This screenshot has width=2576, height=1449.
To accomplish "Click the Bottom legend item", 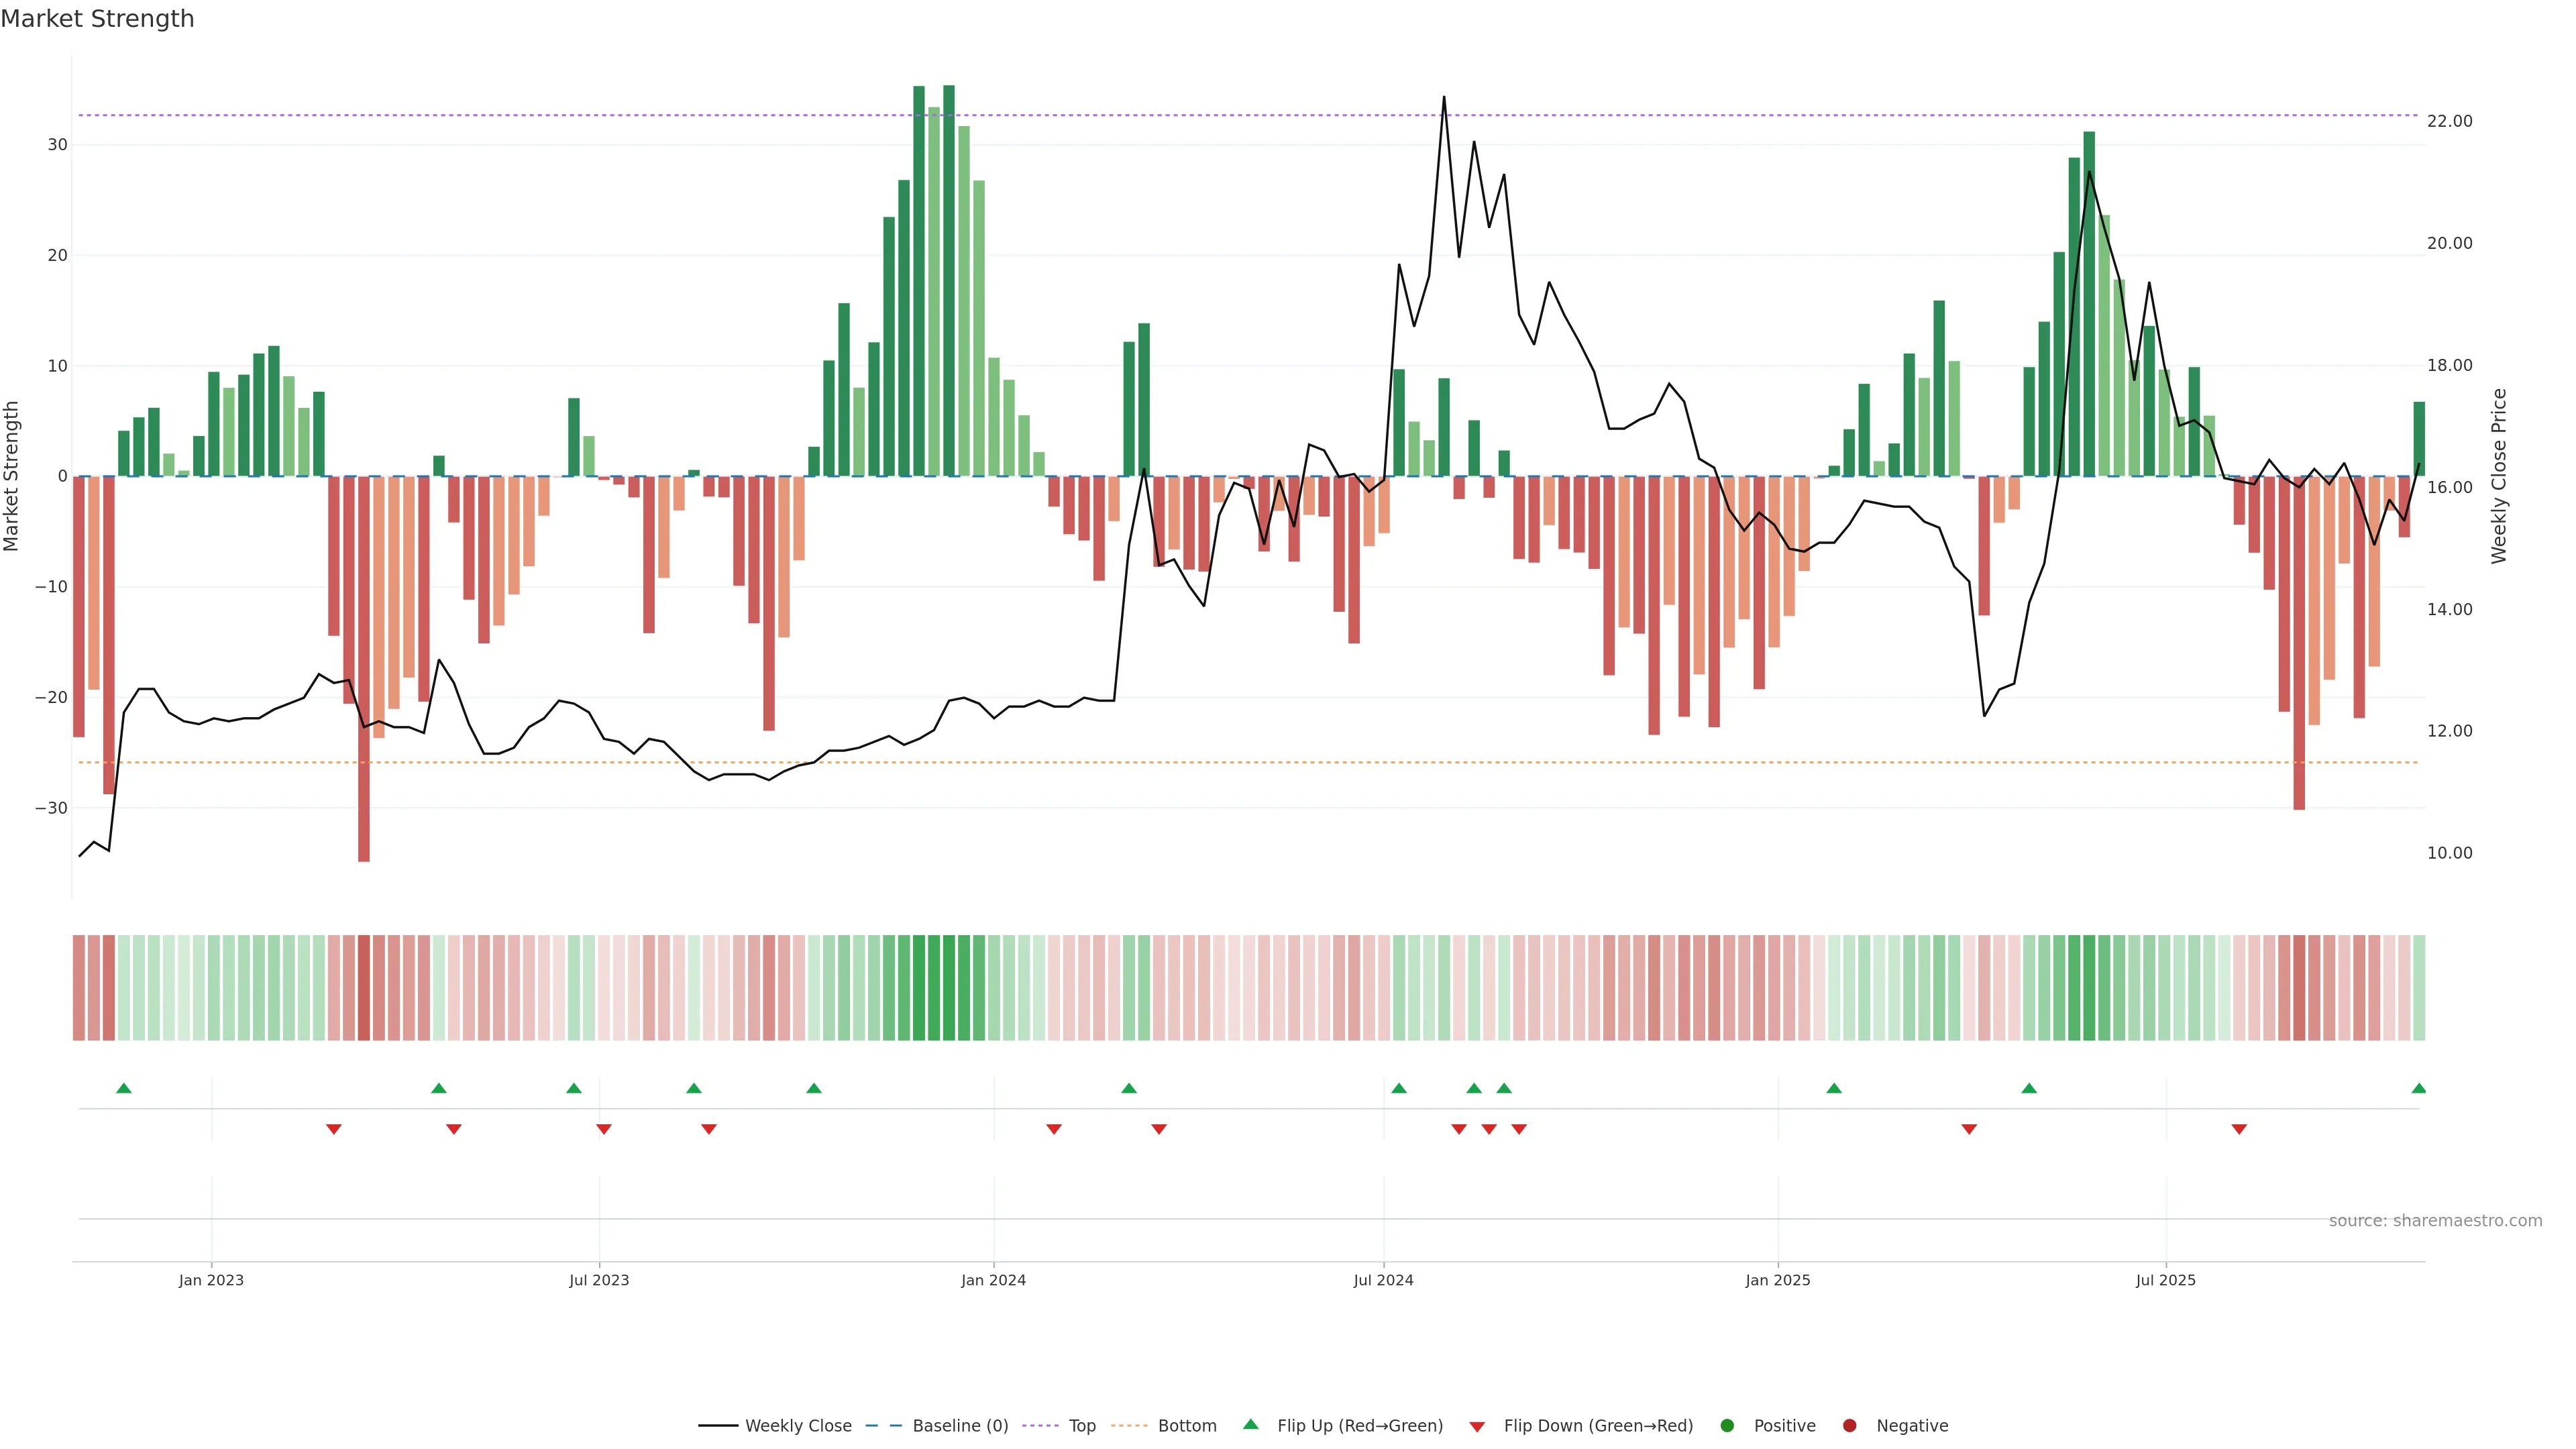I will 1186,1425.
